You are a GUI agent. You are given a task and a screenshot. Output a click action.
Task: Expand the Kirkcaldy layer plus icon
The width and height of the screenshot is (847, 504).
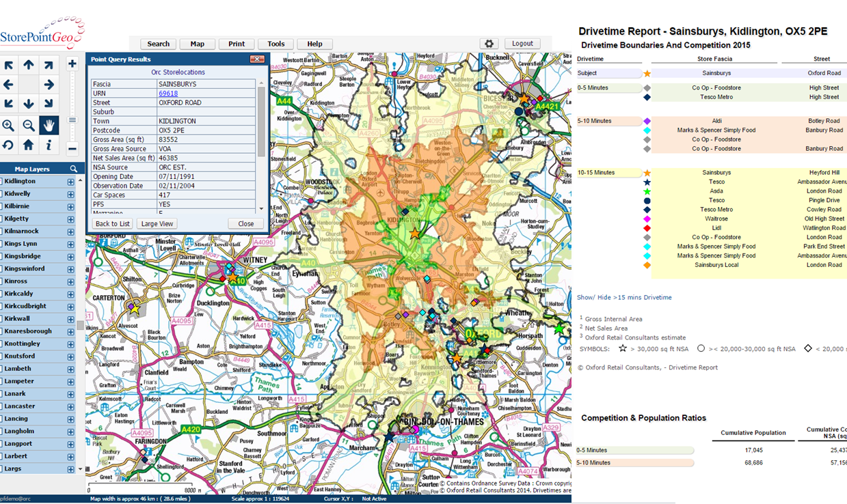click(70, 294)
